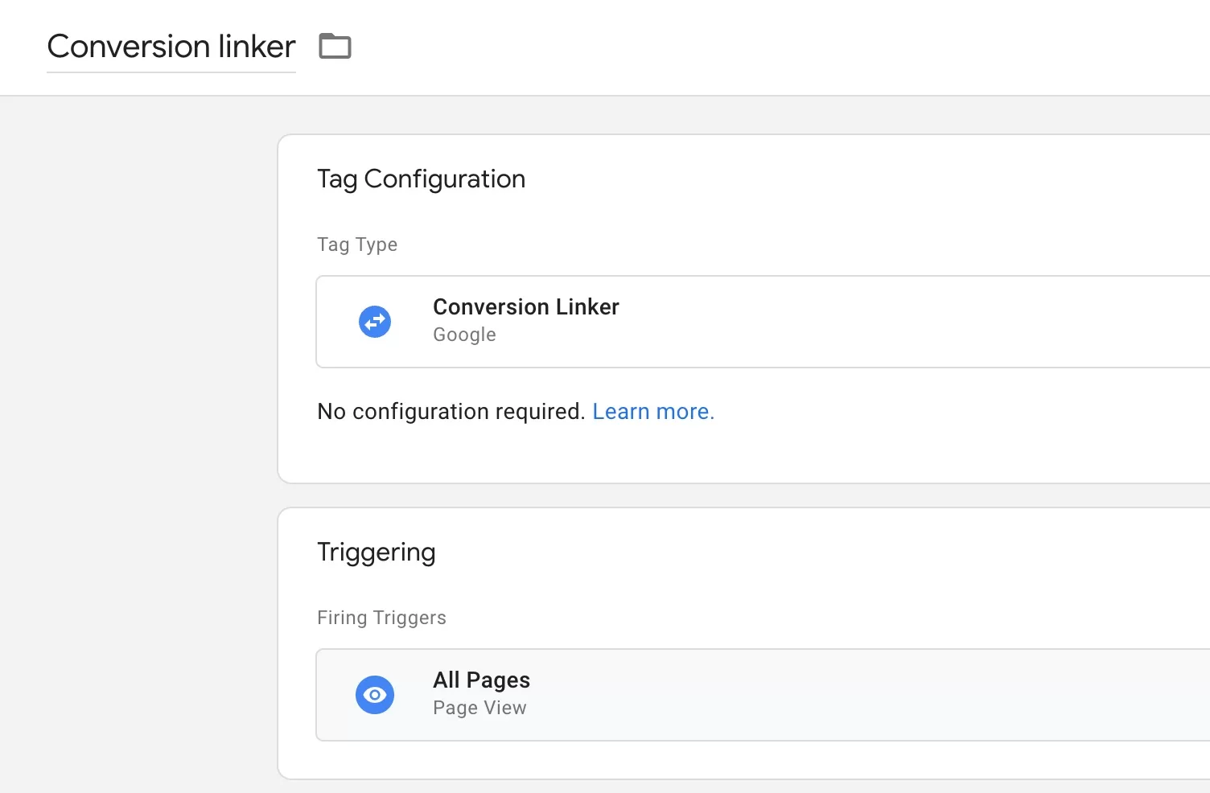Viewport: 1210px width, 793px height.
Task: Click the Tag Configuration heading
Action: (x=421, y=179)
